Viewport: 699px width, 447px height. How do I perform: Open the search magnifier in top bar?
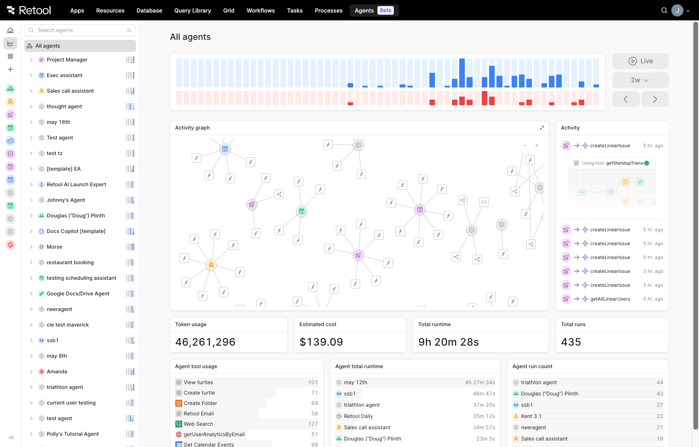point(664,10)
